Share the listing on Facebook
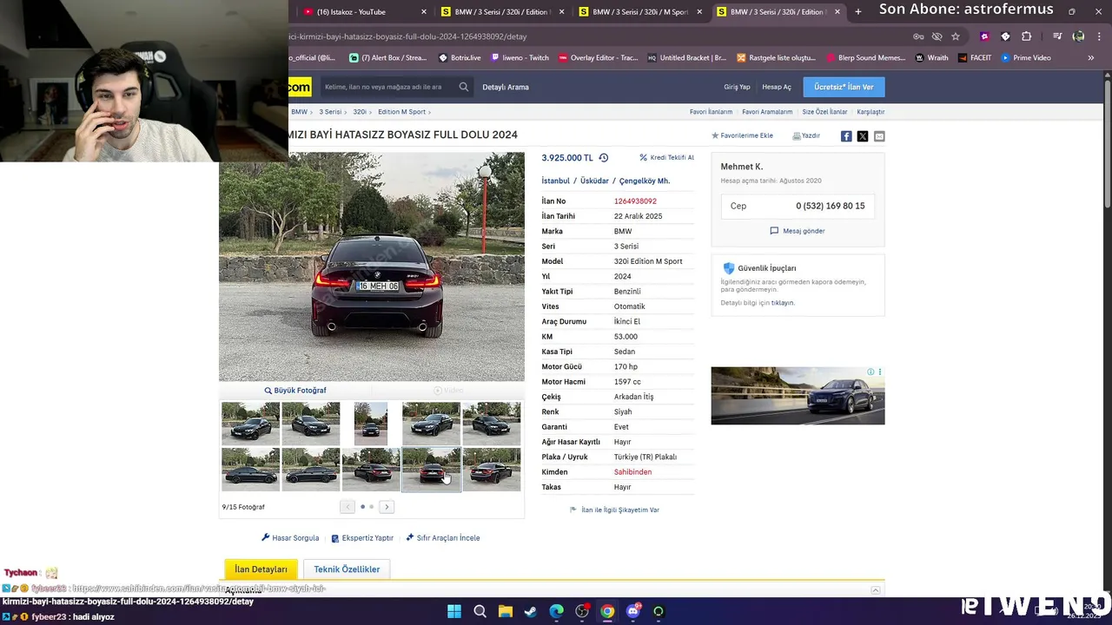Image resolution: width=1112 pixels, height=625 pixels. coord(846,136)
